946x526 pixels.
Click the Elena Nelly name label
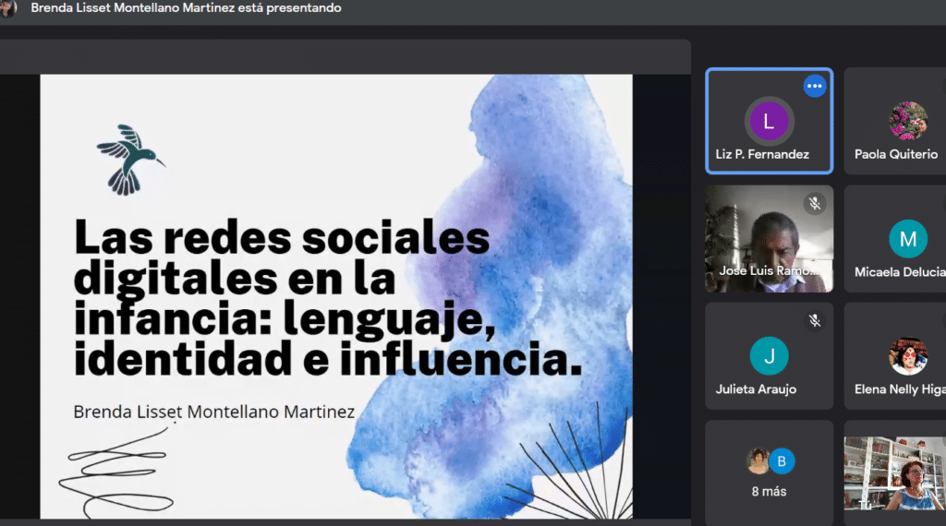click(900, 389)
